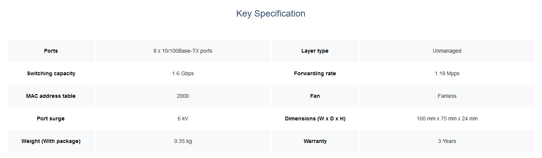Select the Layer type label
This screenshot has height=158, width=542.
(x=315, y=51)
